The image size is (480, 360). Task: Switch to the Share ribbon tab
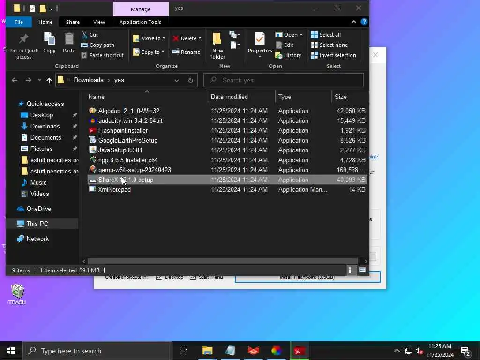(x=73, y=22)
